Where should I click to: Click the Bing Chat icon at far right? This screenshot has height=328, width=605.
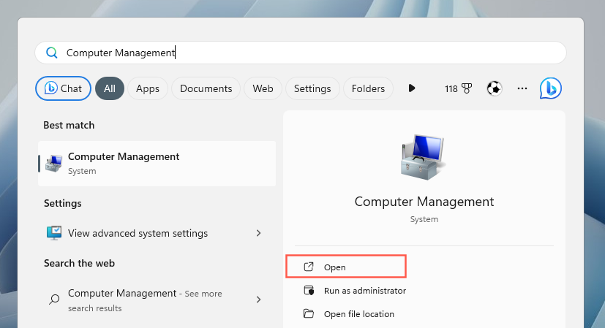click(x=550, y=88)
